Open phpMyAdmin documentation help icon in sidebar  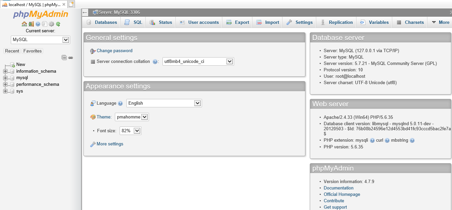(x=38, y=24)
